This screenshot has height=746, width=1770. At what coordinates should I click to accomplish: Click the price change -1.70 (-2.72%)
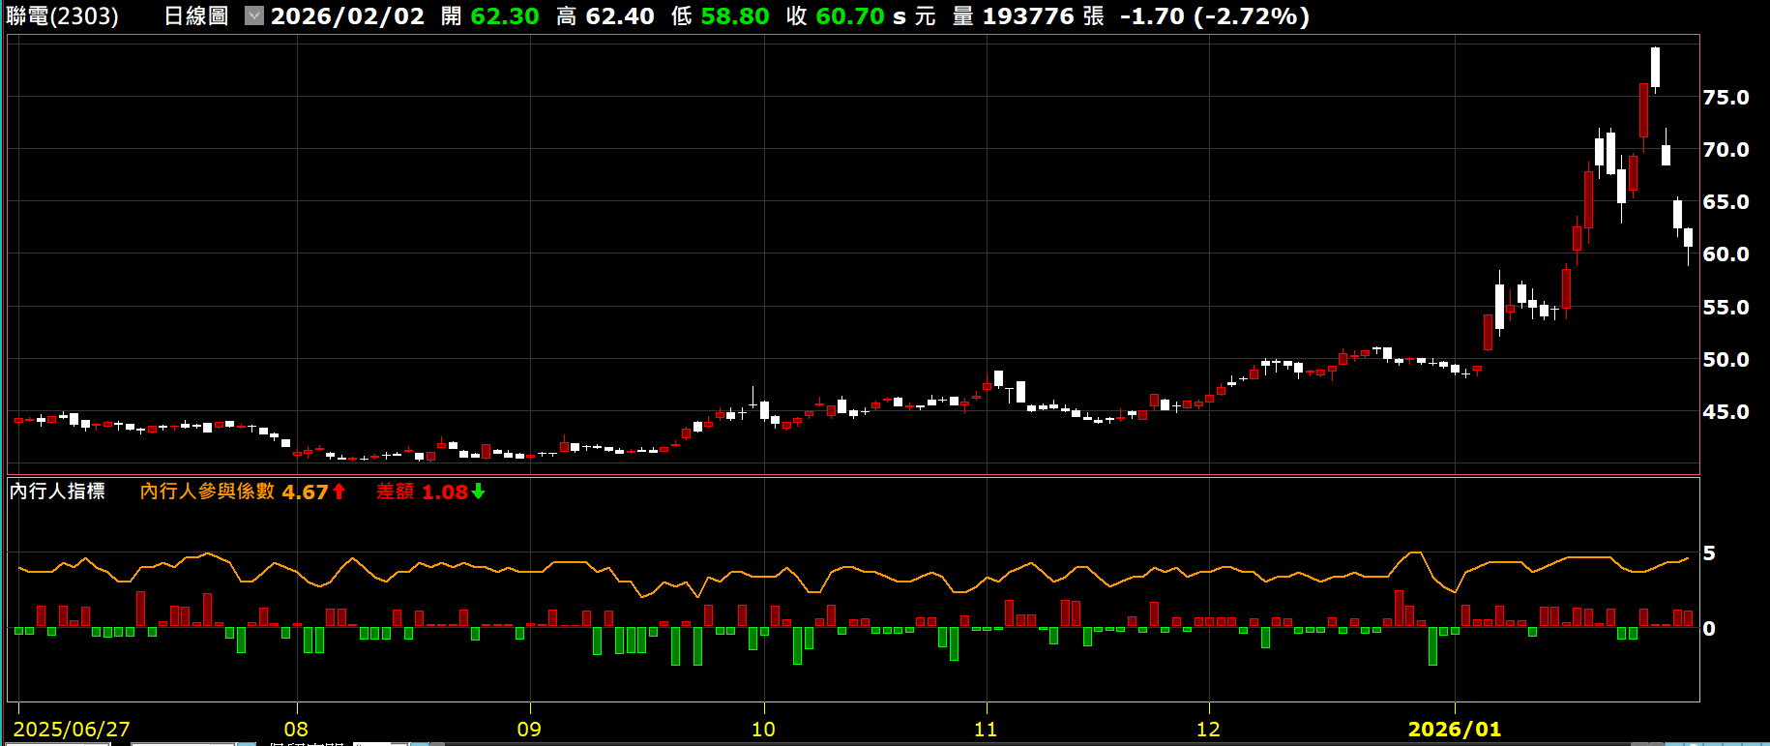[x=1214, y=16]
